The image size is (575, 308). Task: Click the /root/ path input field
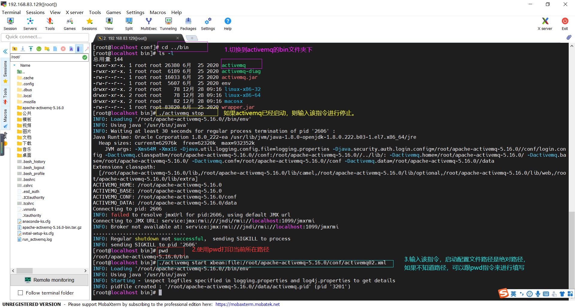coord(46,57)
